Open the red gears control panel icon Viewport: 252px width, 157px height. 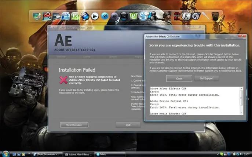(47, 16)
